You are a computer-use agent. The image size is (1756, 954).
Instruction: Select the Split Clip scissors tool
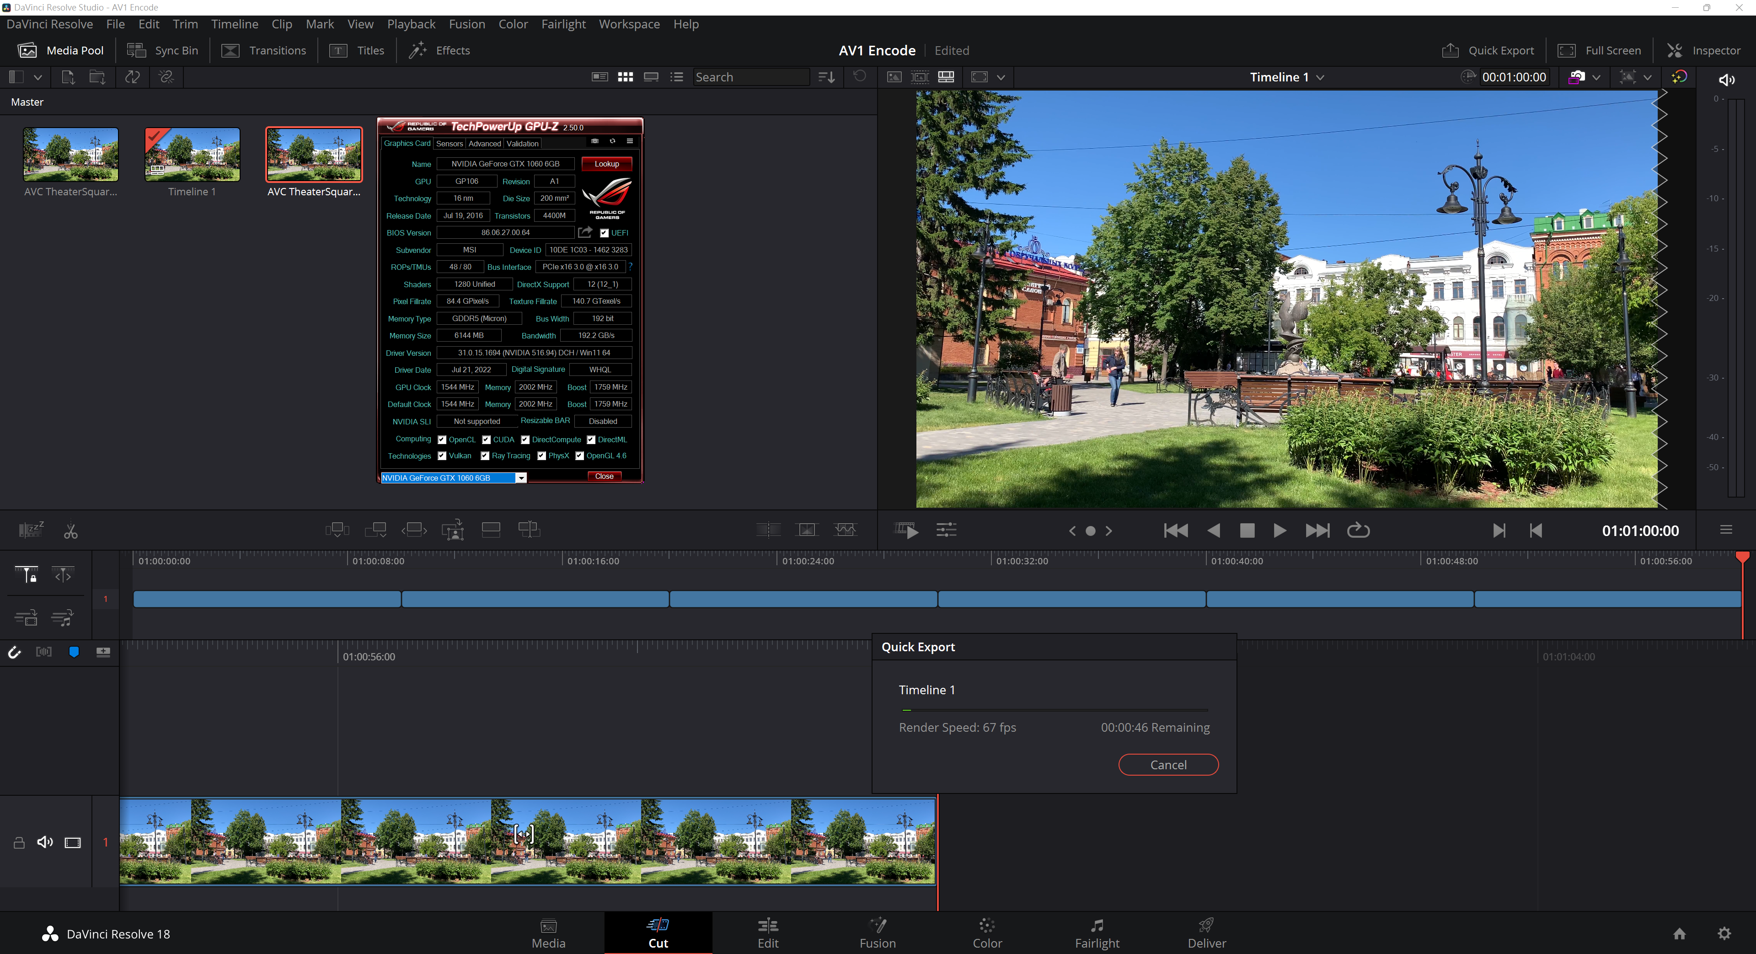point(70,531)
